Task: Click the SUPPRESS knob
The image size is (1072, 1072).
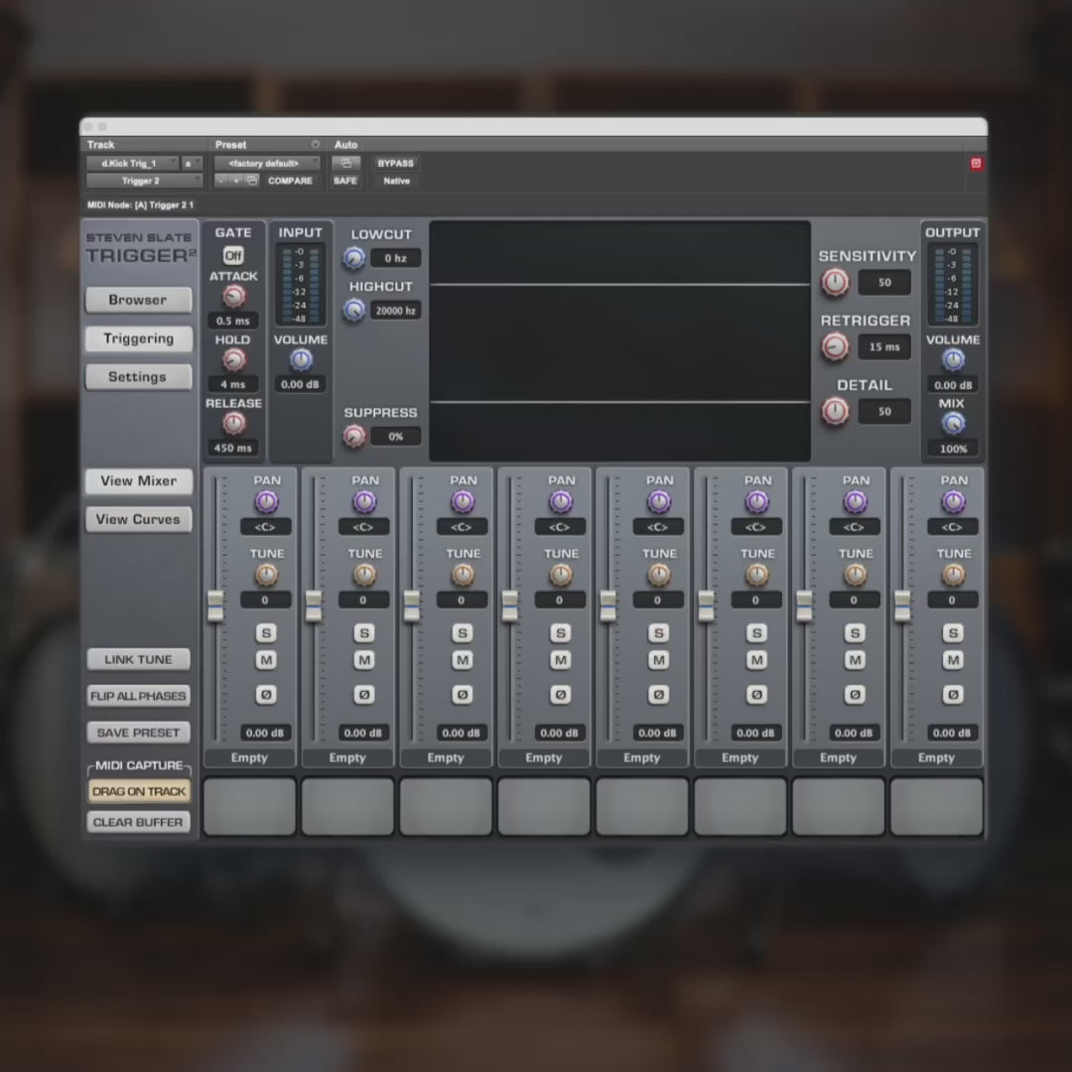Action: [353, 436]
